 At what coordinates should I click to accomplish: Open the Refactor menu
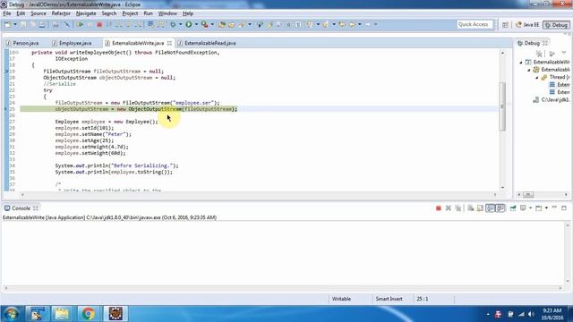point(61,13)
